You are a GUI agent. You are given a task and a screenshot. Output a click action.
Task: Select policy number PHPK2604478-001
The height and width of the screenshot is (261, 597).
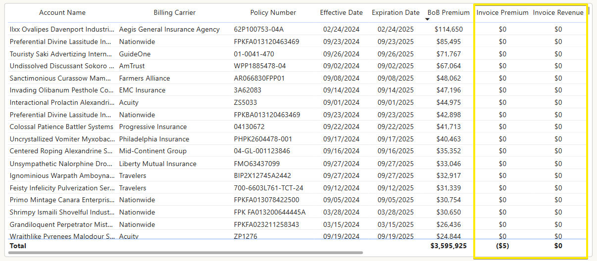pos(263,139)
